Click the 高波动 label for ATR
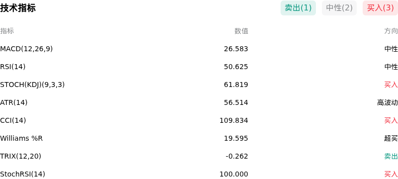398x179 pixels. [388, 103]
